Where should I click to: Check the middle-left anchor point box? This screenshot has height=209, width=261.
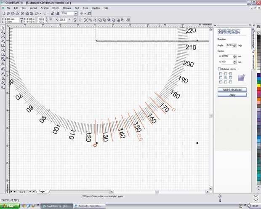(x=221, y=78)
